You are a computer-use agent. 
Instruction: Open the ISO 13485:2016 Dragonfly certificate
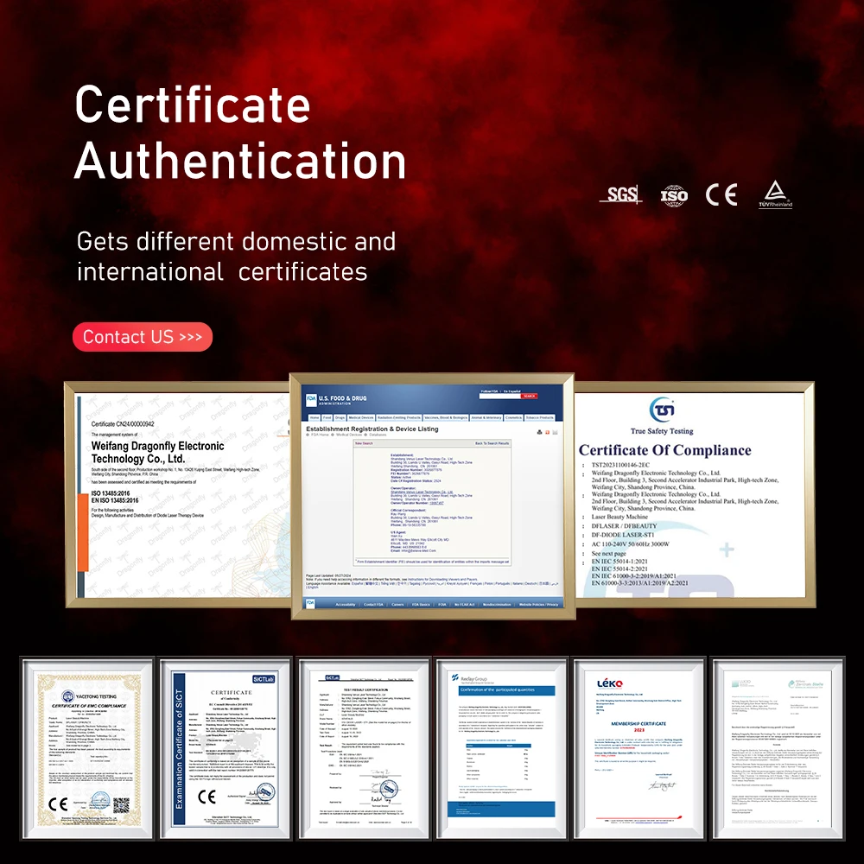pyautogui.click(x=177, y=494)
